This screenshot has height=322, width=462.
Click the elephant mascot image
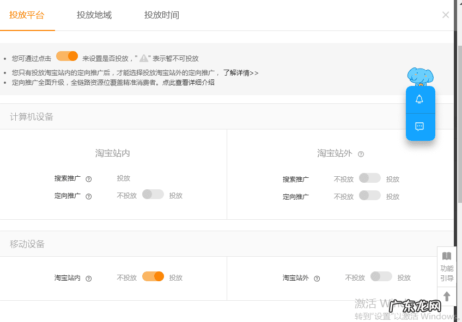coord(420,76)
